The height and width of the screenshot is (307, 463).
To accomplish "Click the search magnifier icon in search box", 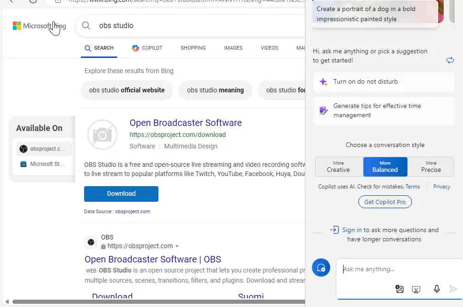I will 86,26.
